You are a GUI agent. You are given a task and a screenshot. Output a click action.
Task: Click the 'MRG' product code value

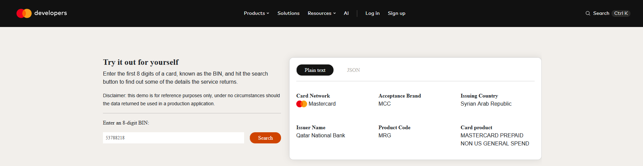click(x=385, y=136)
